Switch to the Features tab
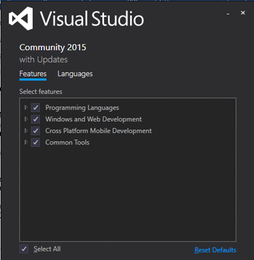Viewport: 254px width, 260px height. pyautogui.click(x=33, y=74)
